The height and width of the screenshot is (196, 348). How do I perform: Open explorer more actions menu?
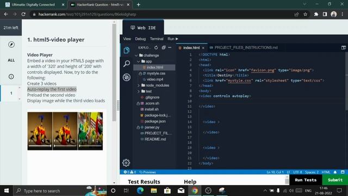pyautogui.click(x=170, y=47)
